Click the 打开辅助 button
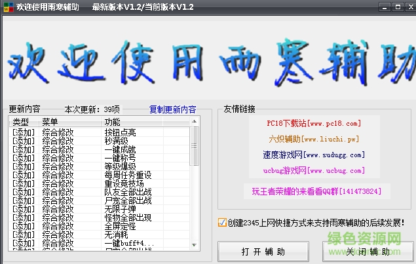This screenshot has width=416, height=264. tap(262, 252)
